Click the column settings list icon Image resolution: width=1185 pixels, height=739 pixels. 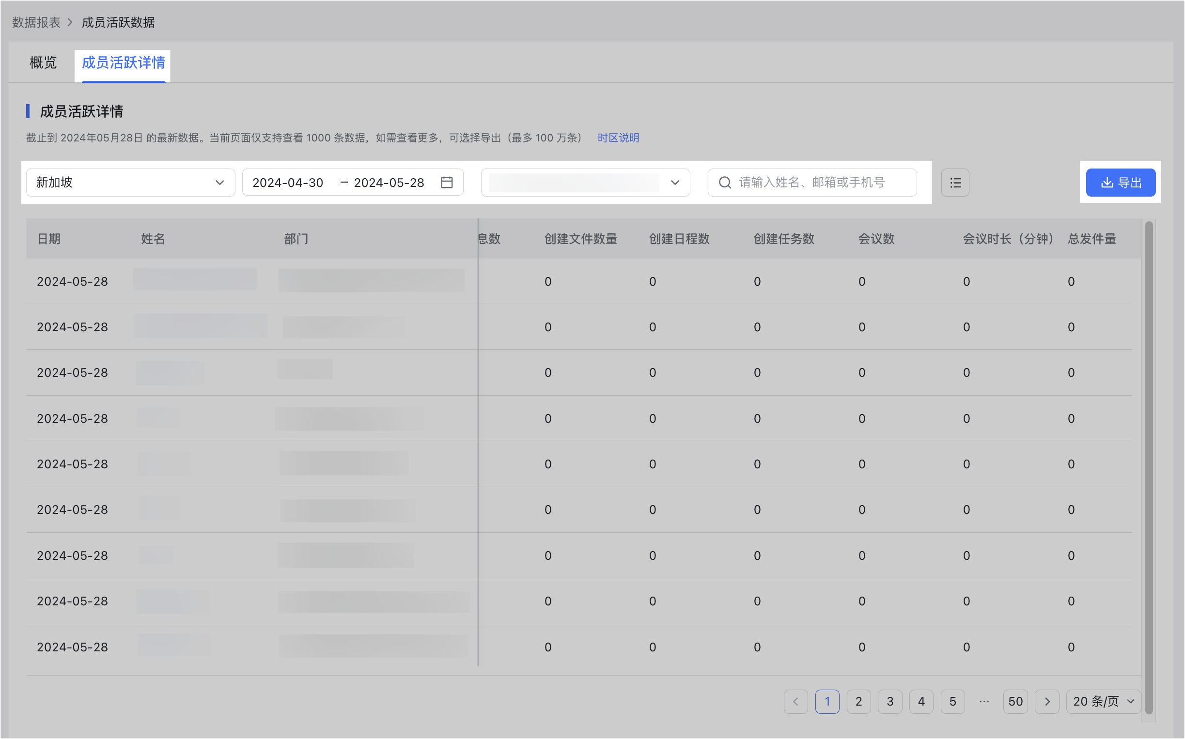point(955,183)
